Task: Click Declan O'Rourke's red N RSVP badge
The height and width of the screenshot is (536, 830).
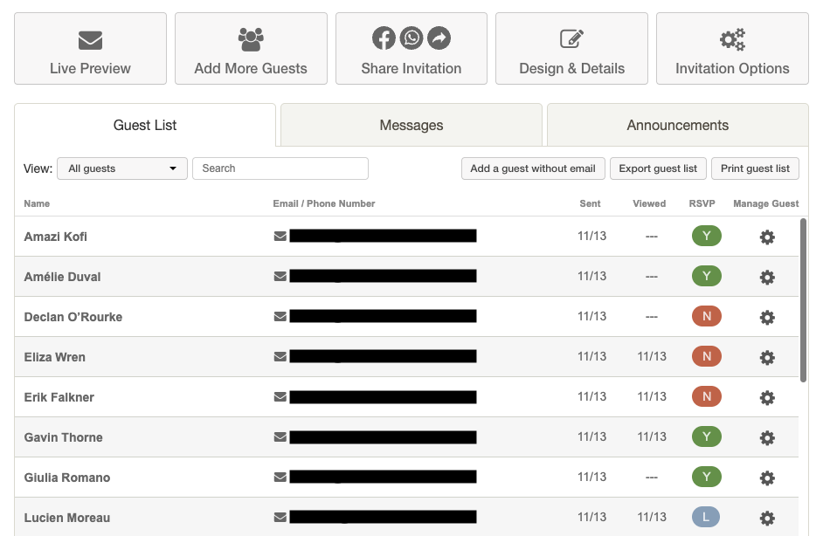Action: coord(707,316)
